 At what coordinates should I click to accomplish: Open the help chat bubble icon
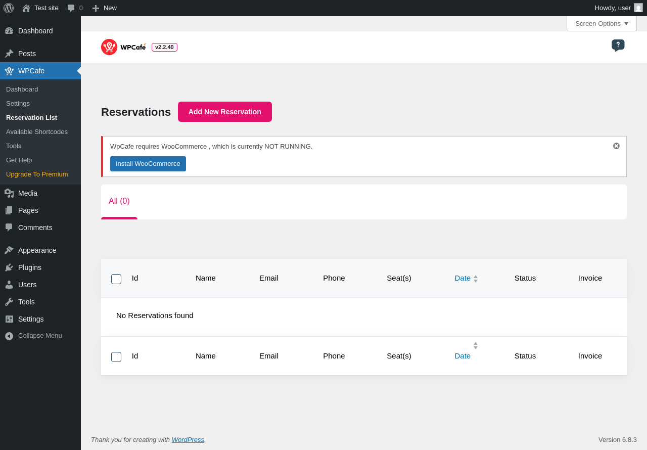pyautogui.click(x=618, y=45)
